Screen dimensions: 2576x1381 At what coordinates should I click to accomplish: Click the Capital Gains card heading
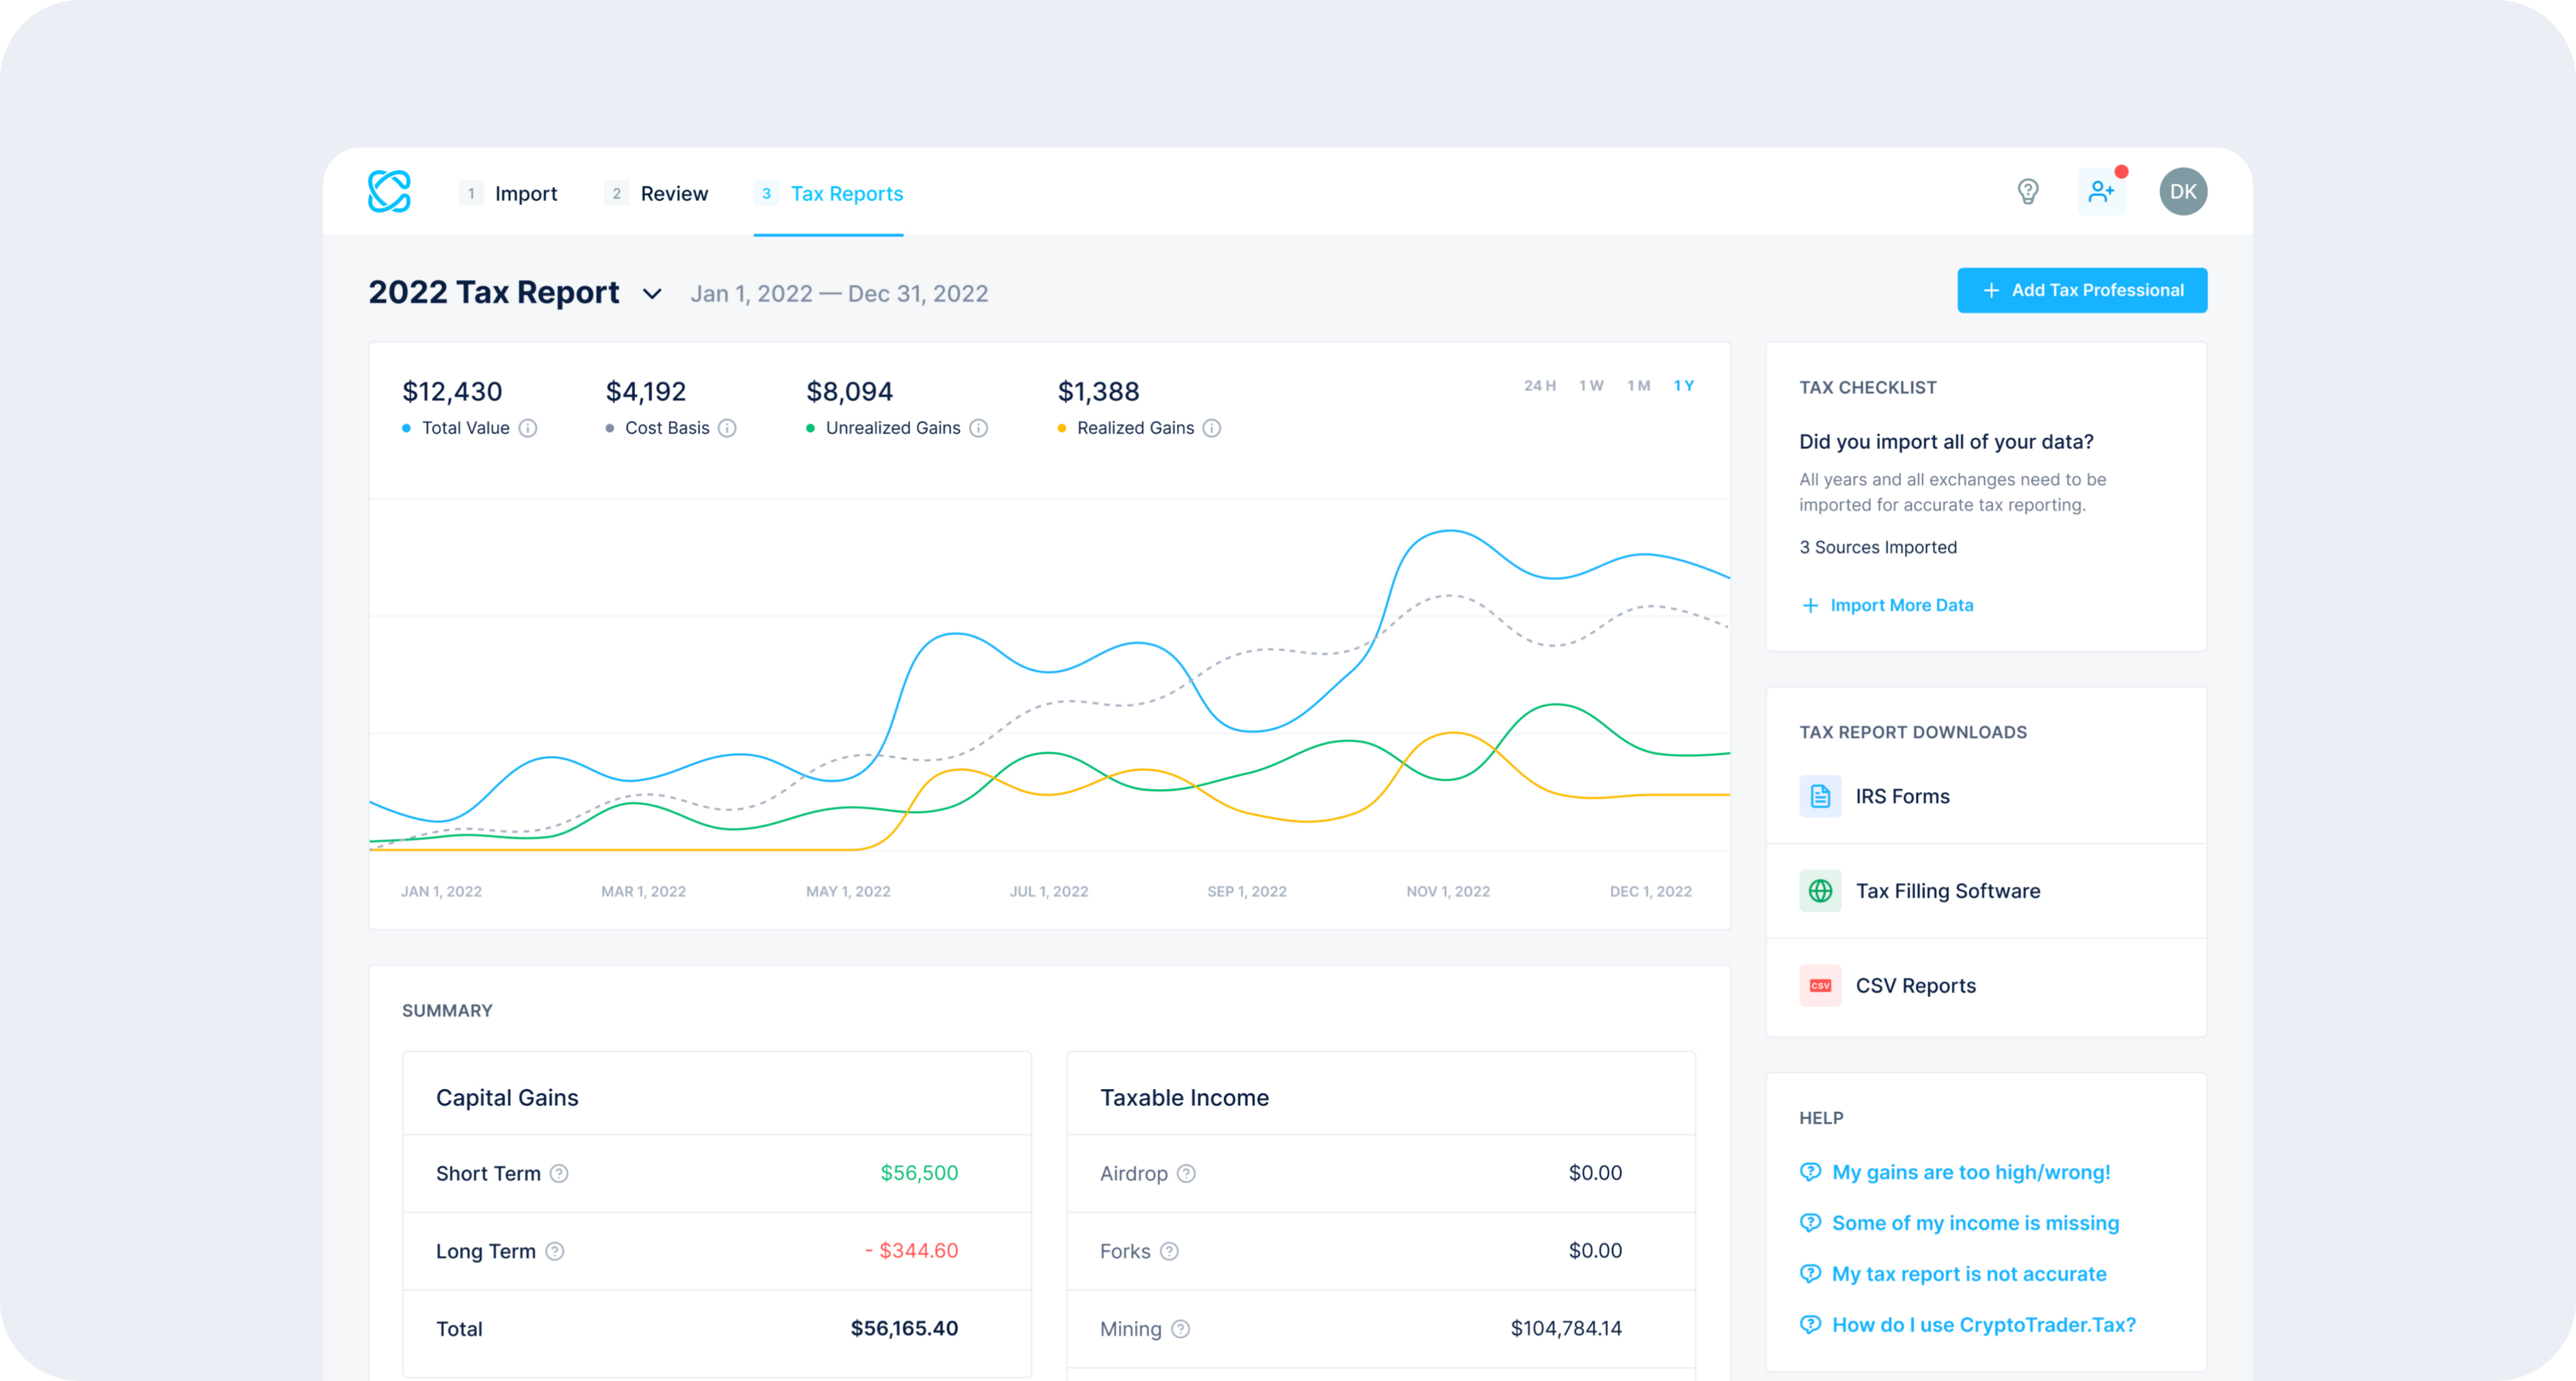point(507,1098)
